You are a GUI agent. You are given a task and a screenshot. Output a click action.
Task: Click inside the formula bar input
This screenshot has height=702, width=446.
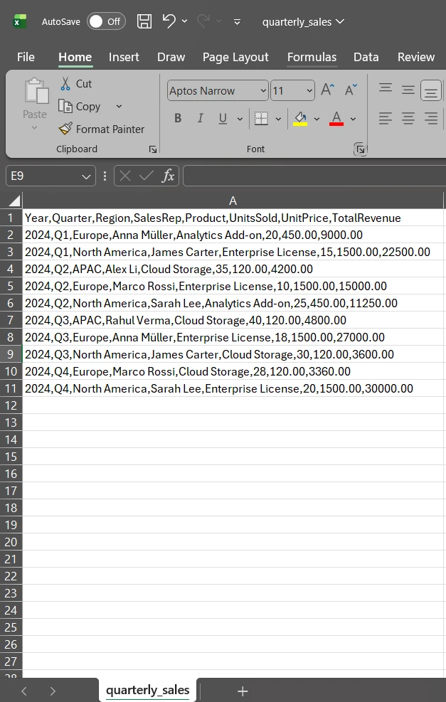click(x=313, y=176)
